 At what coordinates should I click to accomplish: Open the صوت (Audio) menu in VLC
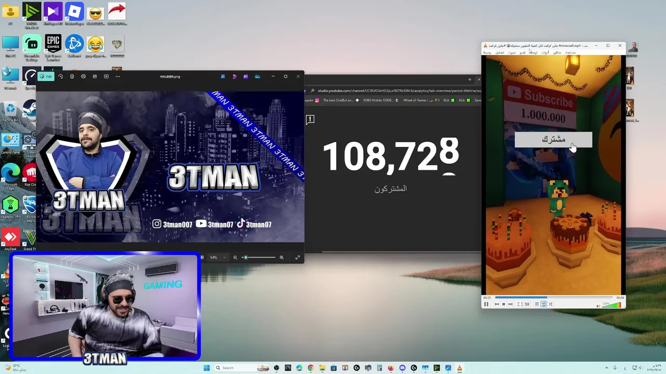click(511, 52)
